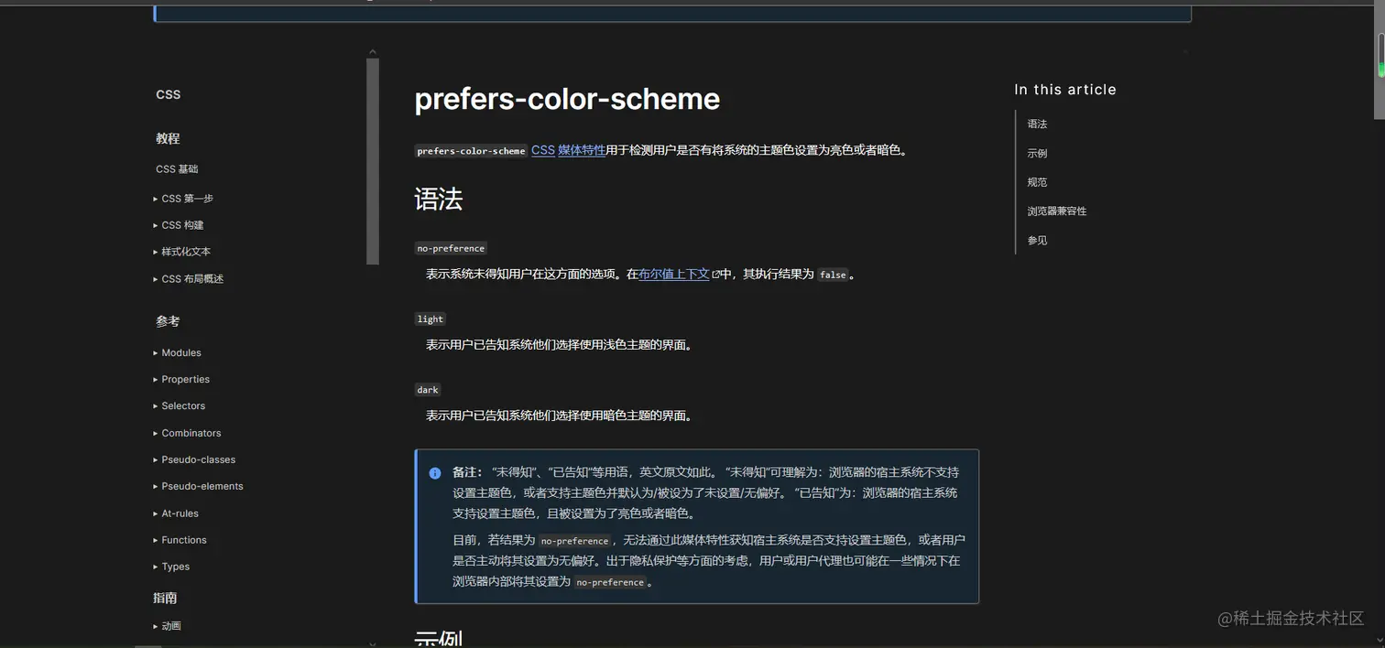
Task: Open the CSS link in intro sentence
Action: tap(543, 150)
